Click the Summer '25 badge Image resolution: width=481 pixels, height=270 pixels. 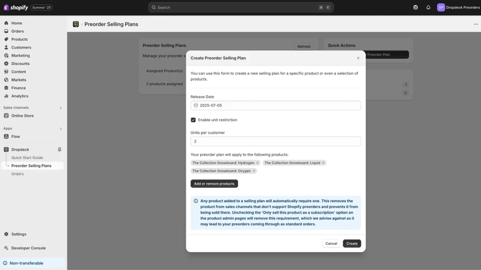41,7
